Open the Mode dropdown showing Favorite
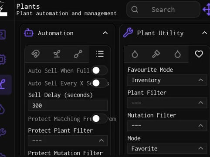The width and height of the screenshot is (210, 157). pyautogui.click(x=167, y=148)
